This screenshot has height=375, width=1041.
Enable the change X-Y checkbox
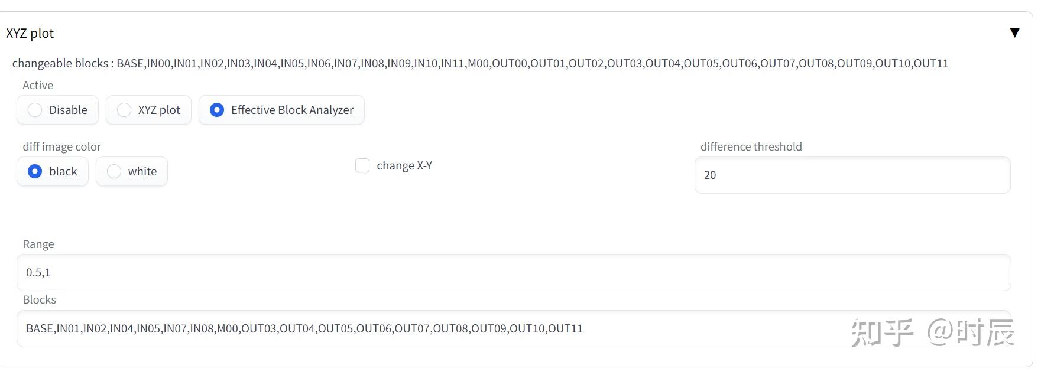(x=362, y=166)
